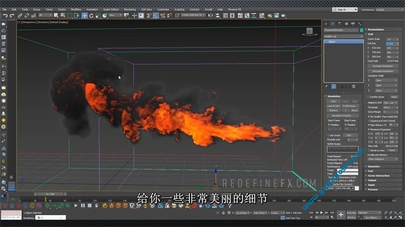Enable the Confine Geom checkbox

tap(369, 97)
